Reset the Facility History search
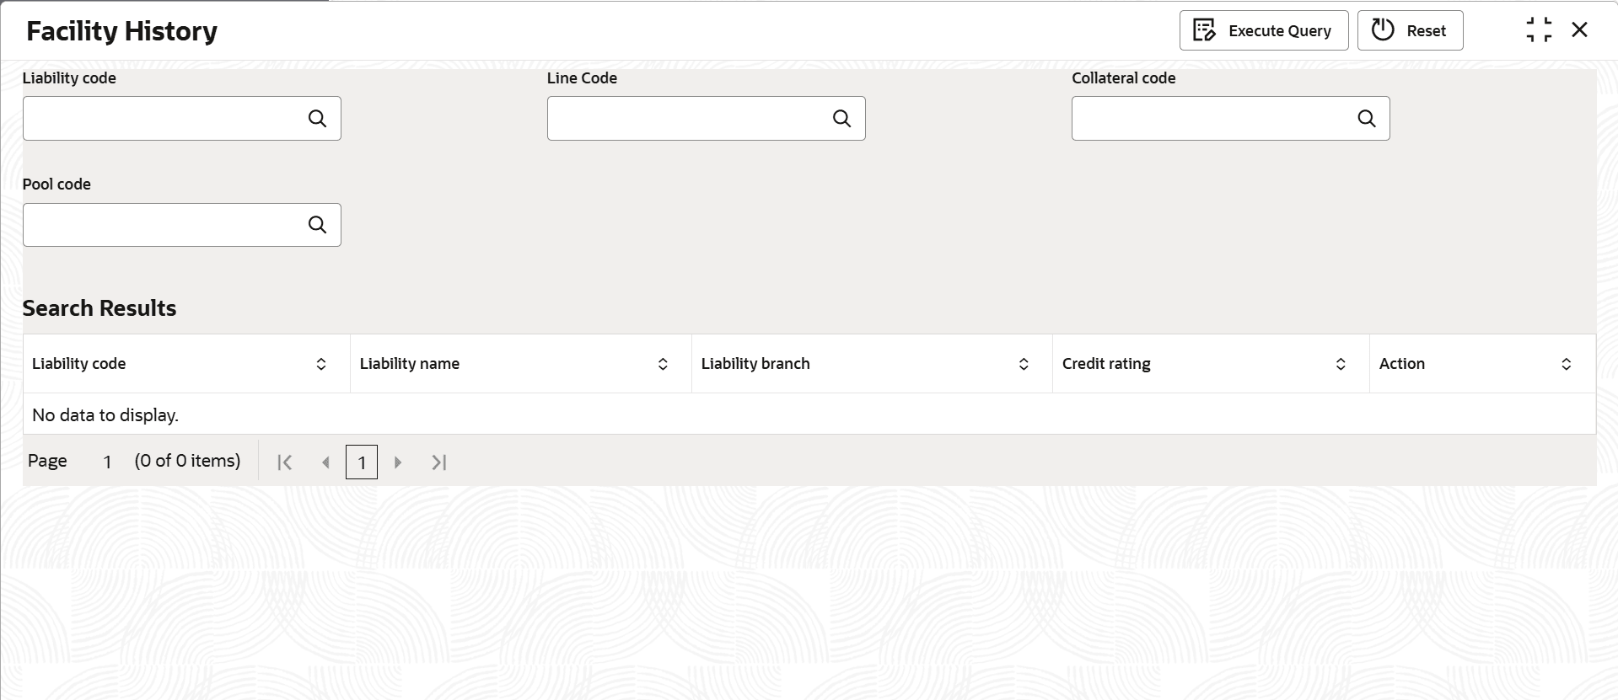The width and height of the screenshot is (1618, 700). click(x=1410, y=30)
